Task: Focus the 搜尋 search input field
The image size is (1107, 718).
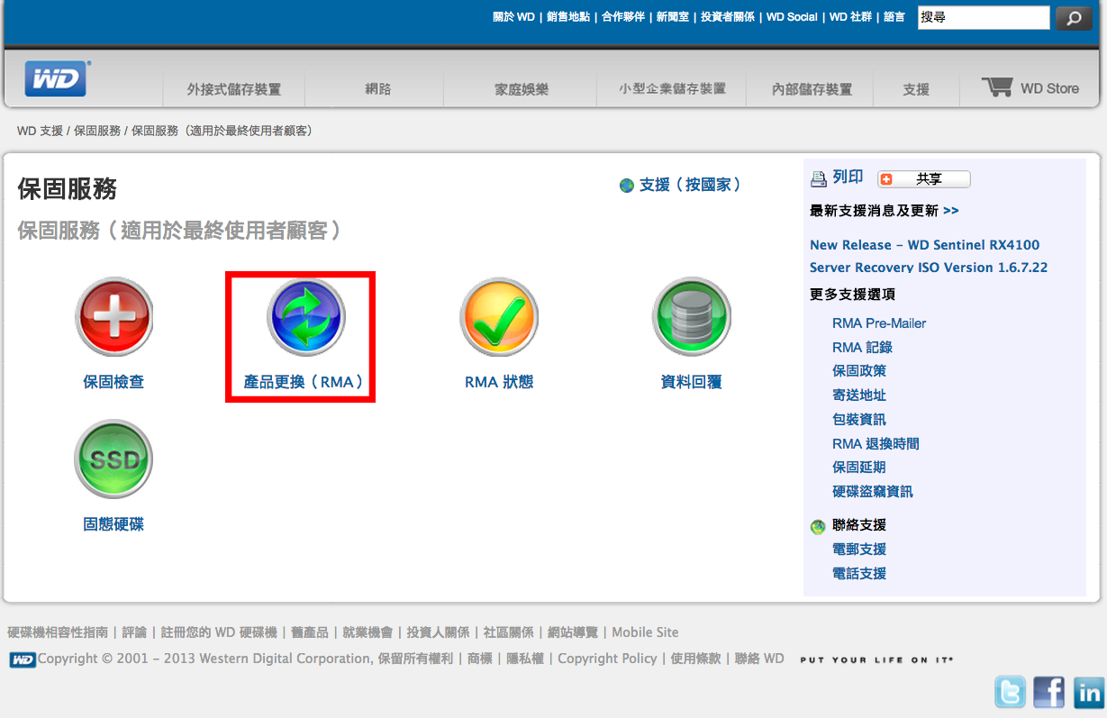Action: [984, 17]
